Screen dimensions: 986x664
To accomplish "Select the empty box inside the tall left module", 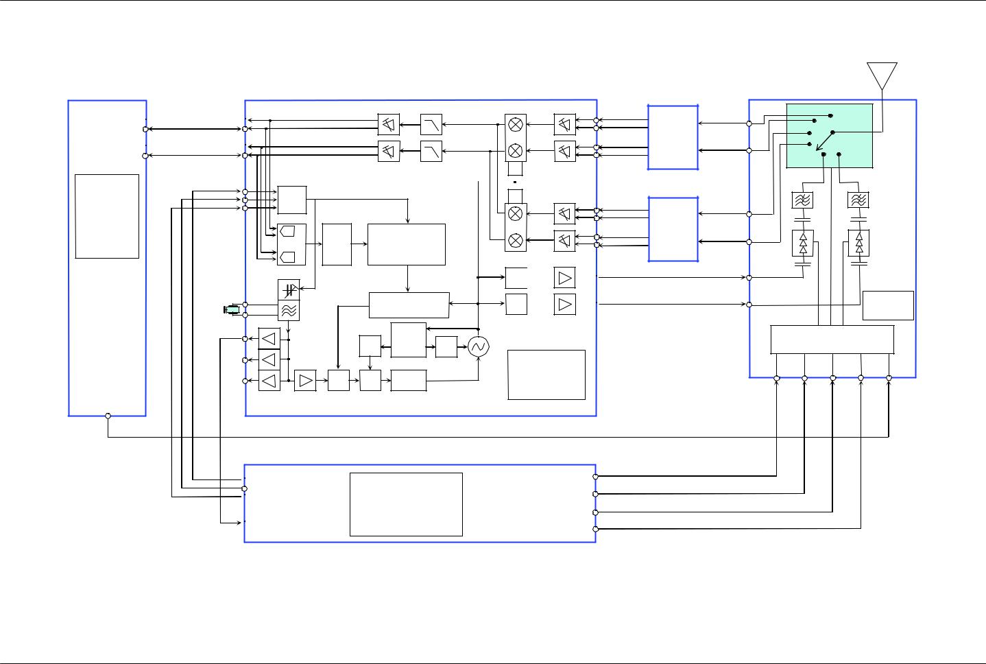I will tap(107, 216).
